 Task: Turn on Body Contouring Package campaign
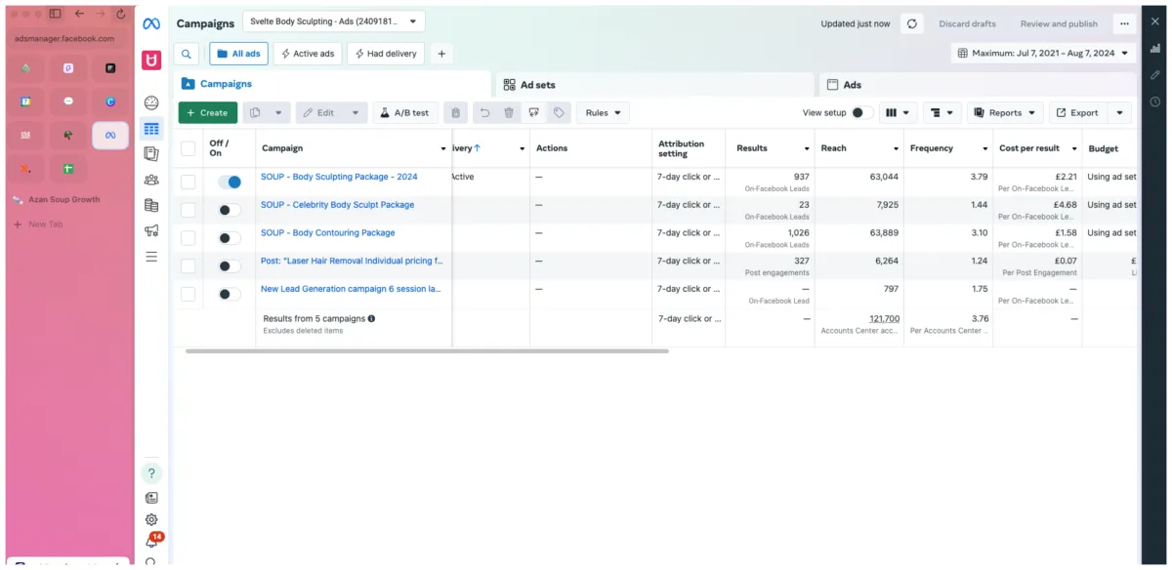tap(230, 238)
